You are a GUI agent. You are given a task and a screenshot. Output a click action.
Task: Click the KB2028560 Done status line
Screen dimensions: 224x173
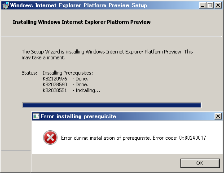pyautogui.click(x=66, y=84)
